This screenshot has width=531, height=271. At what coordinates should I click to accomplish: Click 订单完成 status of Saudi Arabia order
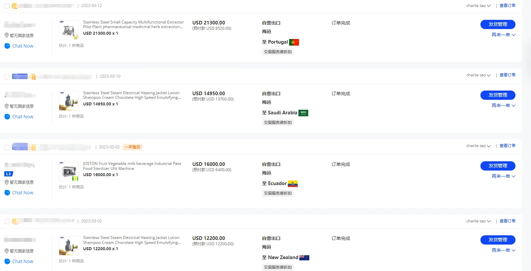[x=341, y=94]
